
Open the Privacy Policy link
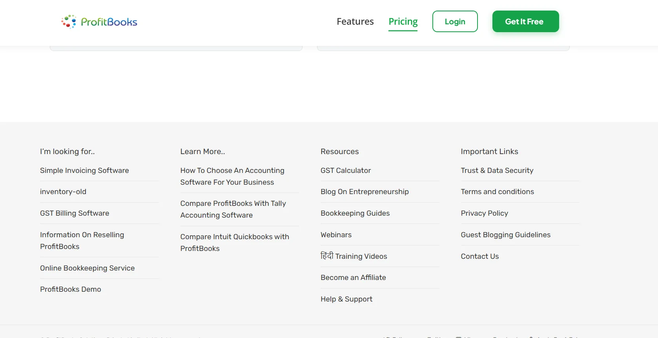pyautogui.click(x=485, y=213)
